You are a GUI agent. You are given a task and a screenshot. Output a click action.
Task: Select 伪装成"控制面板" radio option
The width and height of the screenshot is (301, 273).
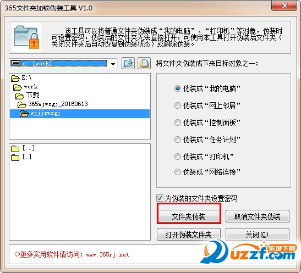(178, 122)
